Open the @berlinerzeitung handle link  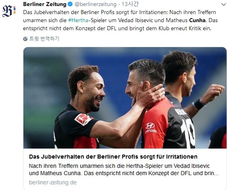96,4
